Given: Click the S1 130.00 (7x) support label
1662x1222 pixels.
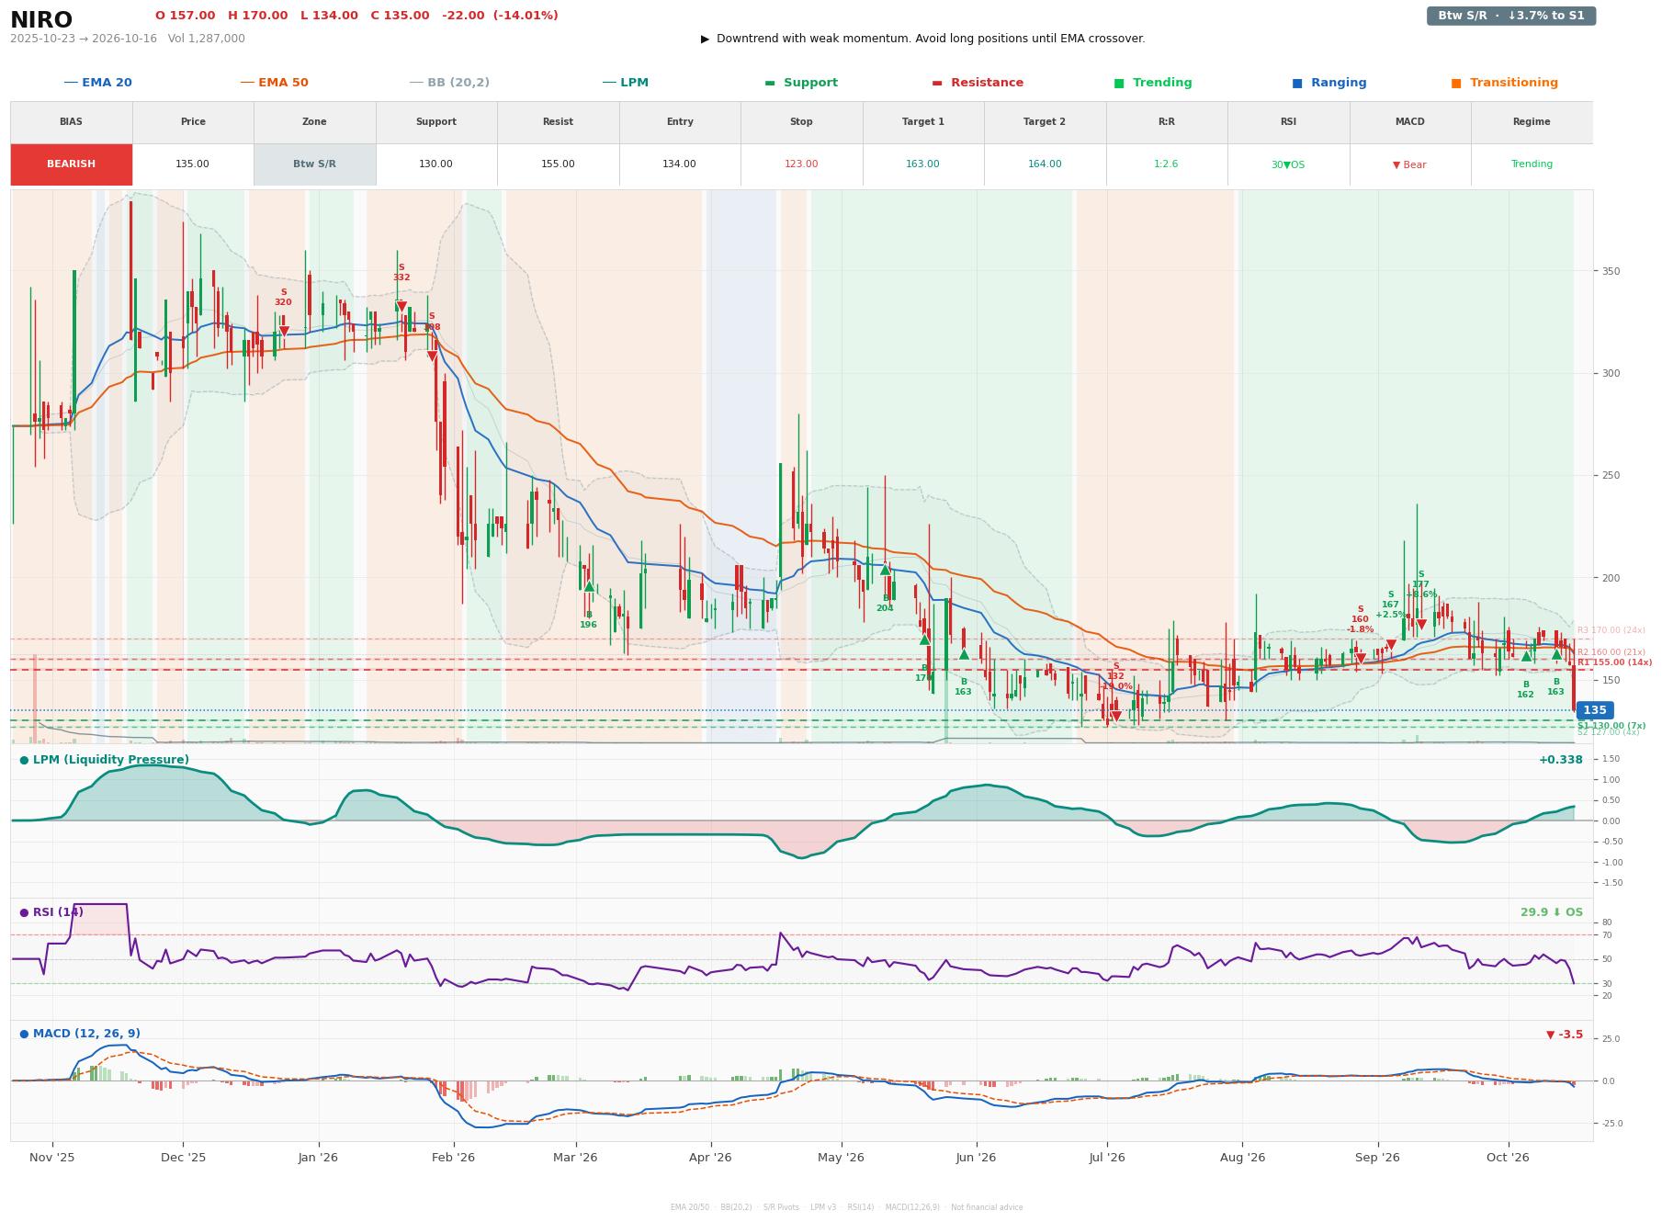Looking at the screenshot, I should pyautogui.click(x=1611, y=726).
